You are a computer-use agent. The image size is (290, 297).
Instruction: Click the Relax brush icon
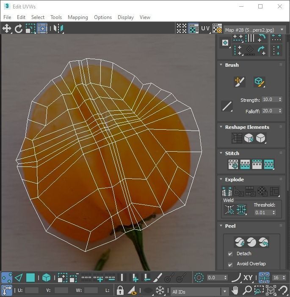pyautogui.click(x=259, y=82)
